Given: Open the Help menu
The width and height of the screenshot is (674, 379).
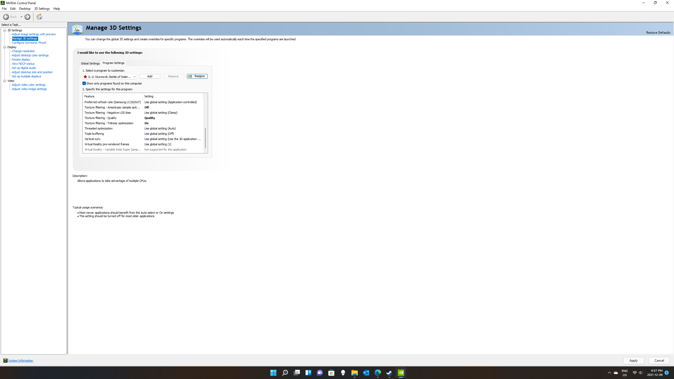Looking at the screenshot, I should [57, 9].
